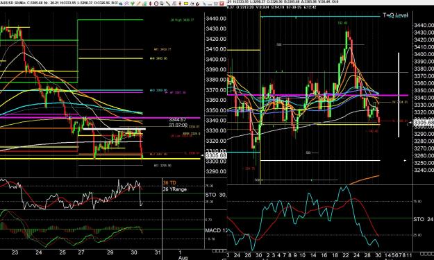Screen dimensions: 434x260
Task: Click date 14 on right chart time axis
Action: (313, 255)
